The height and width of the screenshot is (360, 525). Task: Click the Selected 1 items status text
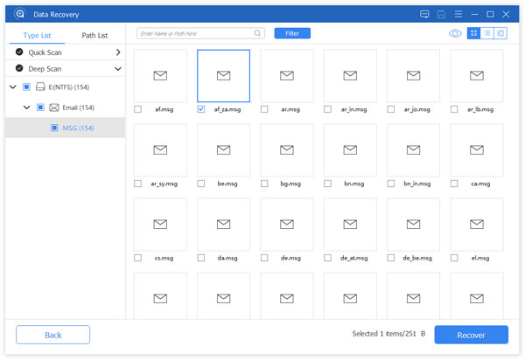[388, 333]
